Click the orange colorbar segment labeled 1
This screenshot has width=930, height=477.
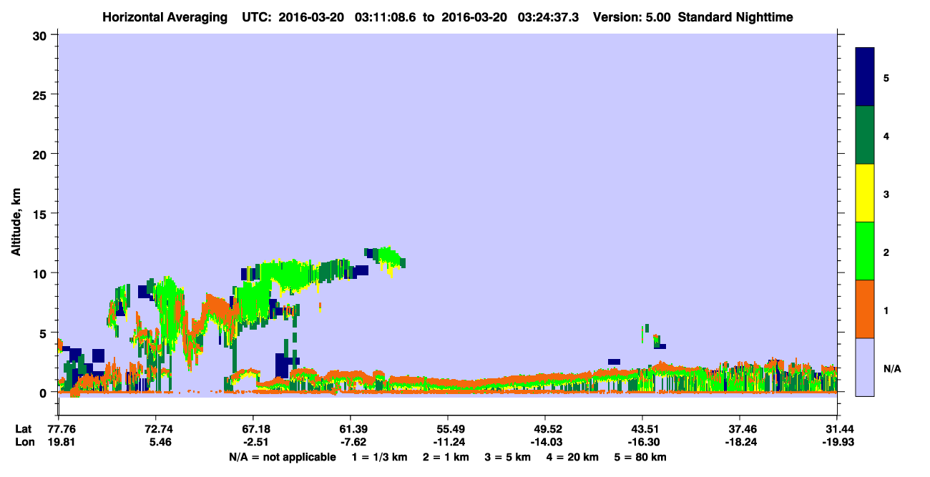point(865,309)
